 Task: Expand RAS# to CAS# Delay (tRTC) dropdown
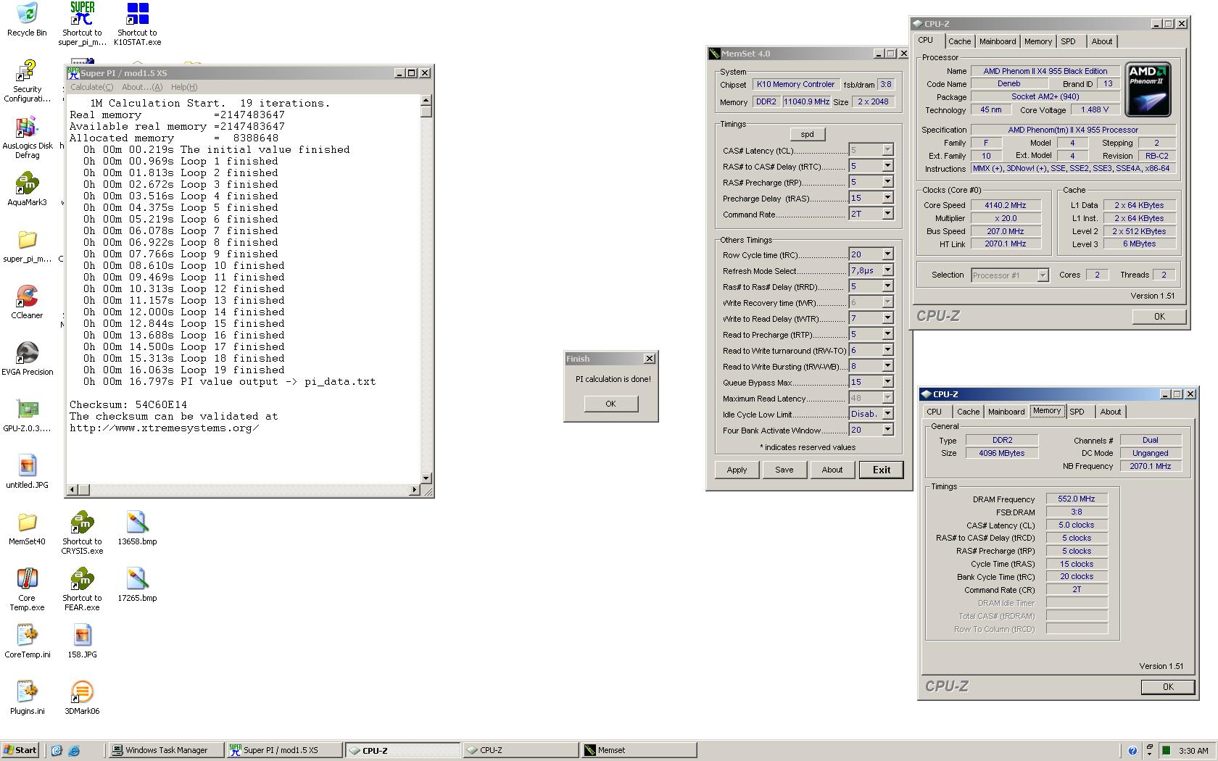click(887, 166)
